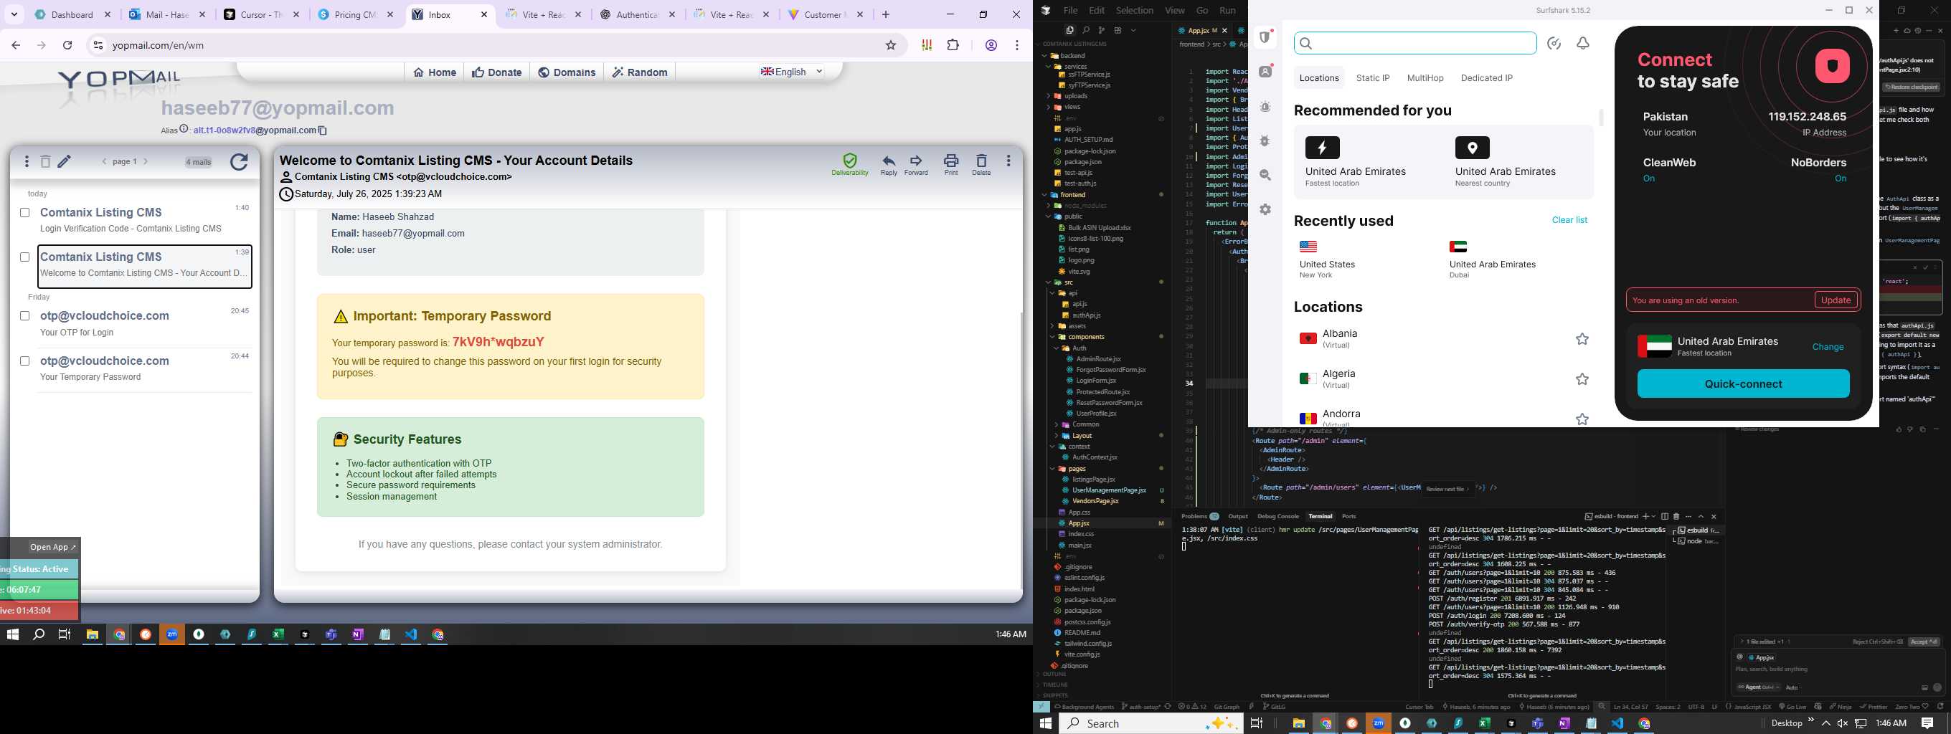Select the United States New York recent location

coord(1326,259)
